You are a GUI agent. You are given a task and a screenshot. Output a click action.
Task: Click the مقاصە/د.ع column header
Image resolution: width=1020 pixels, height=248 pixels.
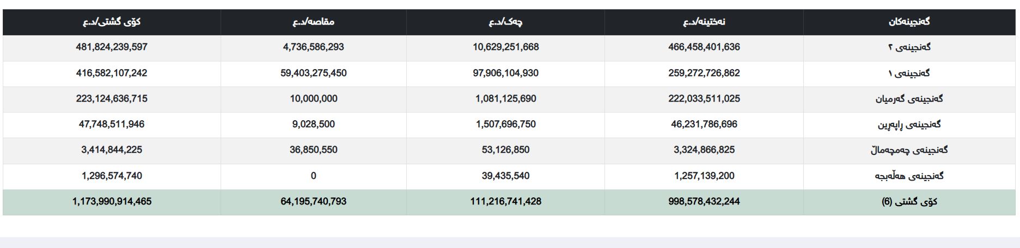click(313, 22)
